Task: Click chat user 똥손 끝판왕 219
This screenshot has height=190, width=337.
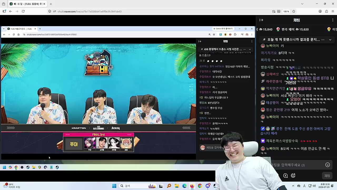Action: pos(278,110)
